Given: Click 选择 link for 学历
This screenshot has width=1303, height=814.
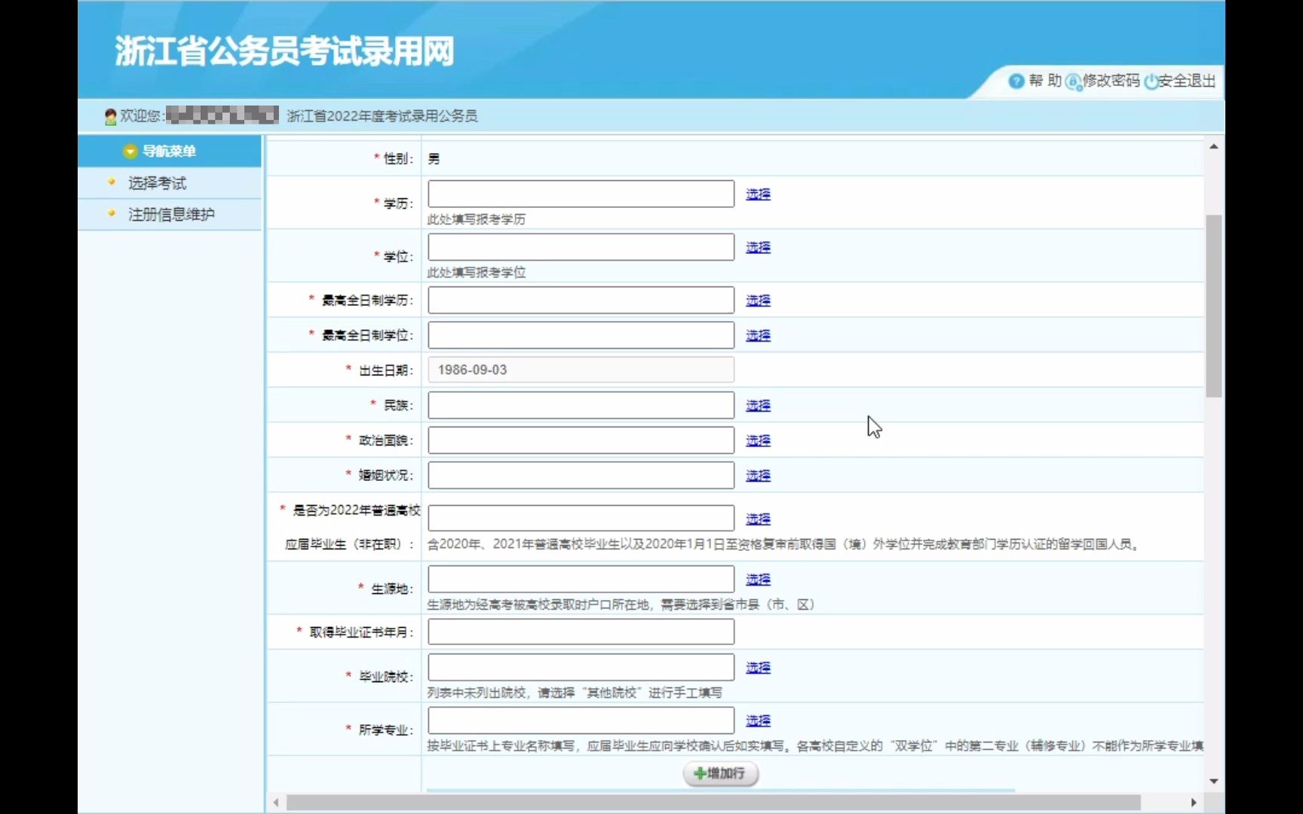Looking at the screenshot, I should (758, 194).
